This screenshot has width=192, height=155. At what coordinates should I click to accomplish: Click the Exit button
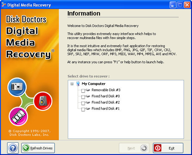coord(168,148)
